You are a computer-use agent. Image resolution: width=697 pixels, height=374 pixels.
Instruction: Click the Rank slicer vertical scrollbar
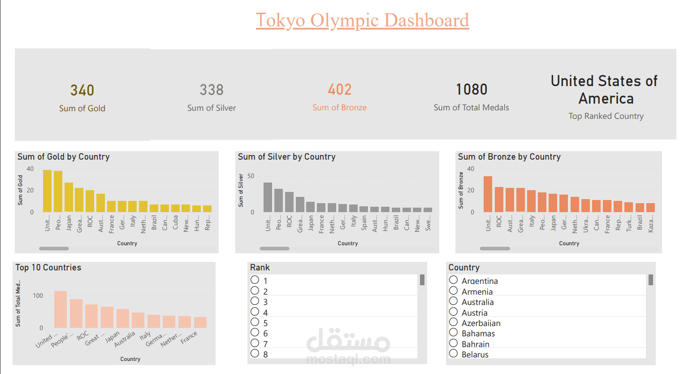421,280
